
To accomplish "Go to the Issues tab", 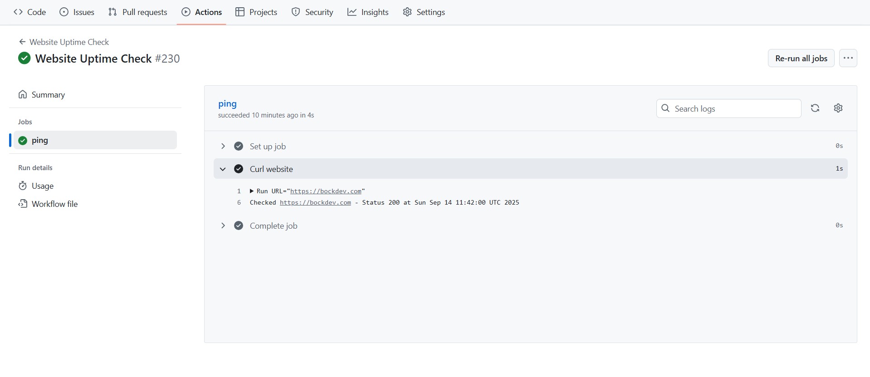I will click(x=77, y=12).
